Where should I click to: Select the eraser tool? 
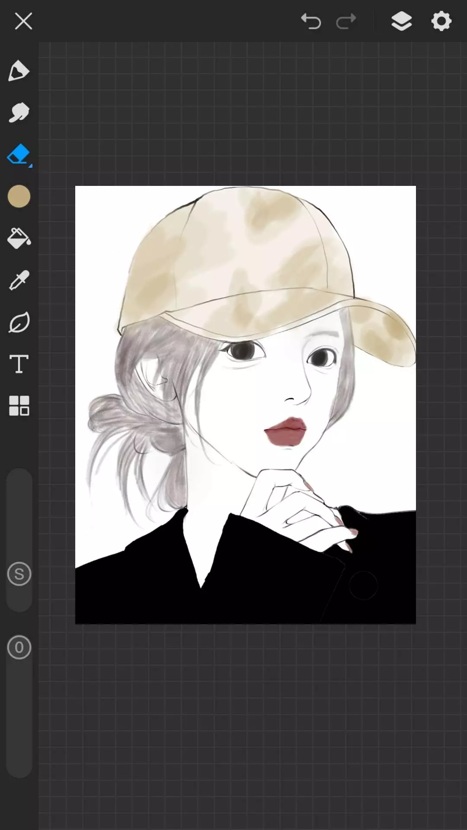(x=19, y=155)
